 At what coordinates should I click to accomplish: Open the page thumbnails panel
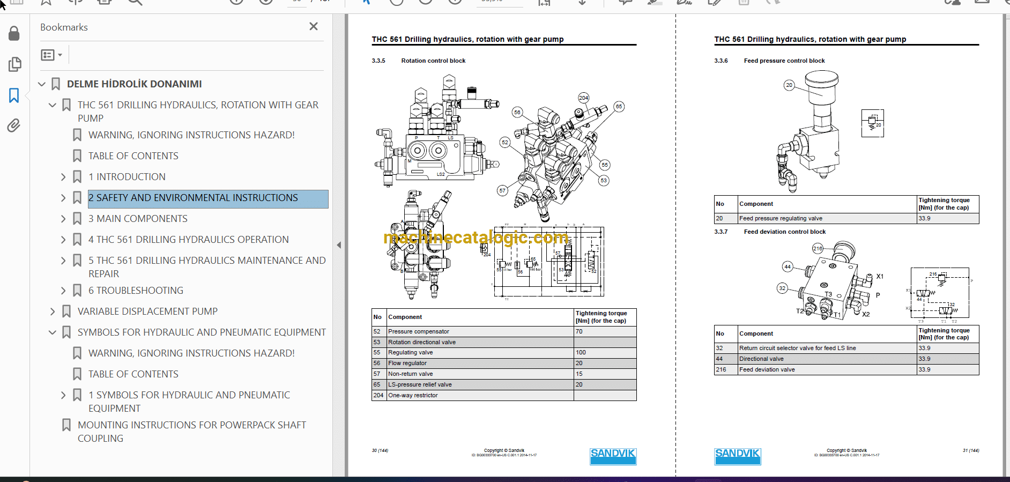pyautogui.click(x=14, y=64)
